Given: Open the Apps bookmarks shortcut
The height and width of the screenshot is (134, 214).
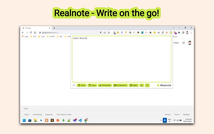Looking at the screenshot, I should [25, 37].
